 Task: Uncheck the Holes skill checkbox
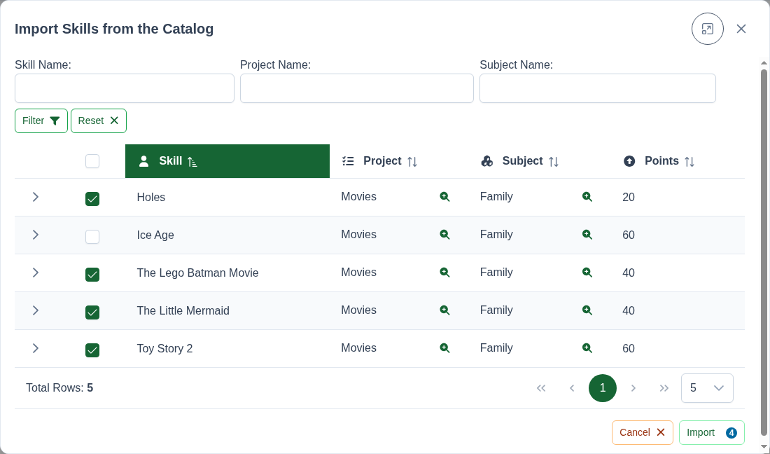pos(92,199)
